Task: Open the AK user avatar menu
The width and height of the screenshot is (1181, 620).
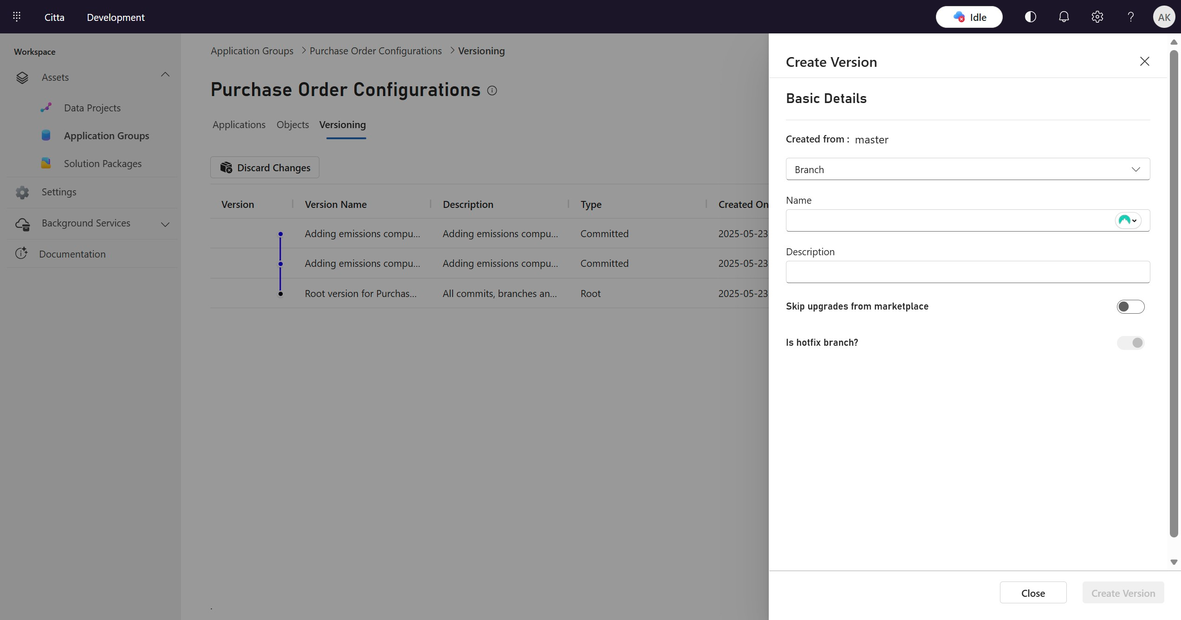Action: (1163, 17)
